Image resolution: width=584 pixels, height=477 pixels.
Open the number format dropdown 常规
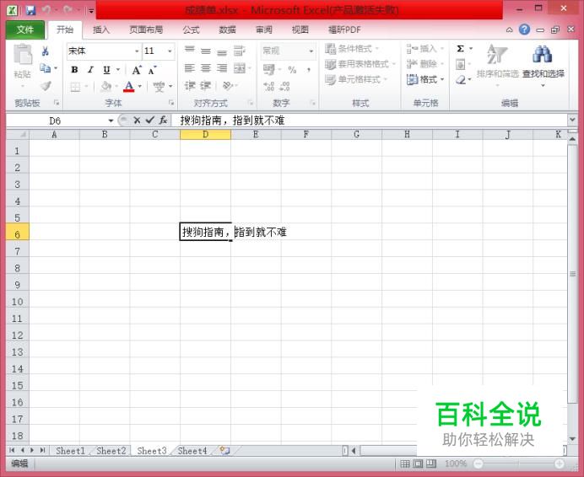[x=311, y=51]
